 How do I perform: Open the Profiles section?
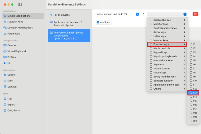pyautogui.click(x=12, y=57)
